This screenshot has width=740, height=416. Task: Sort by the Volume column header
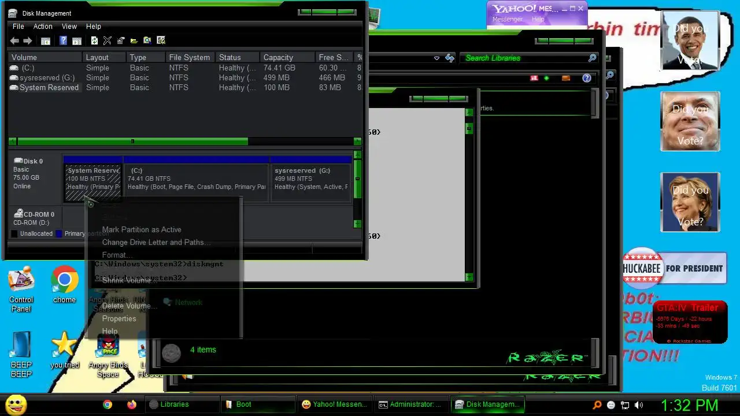tap(45, 57)
